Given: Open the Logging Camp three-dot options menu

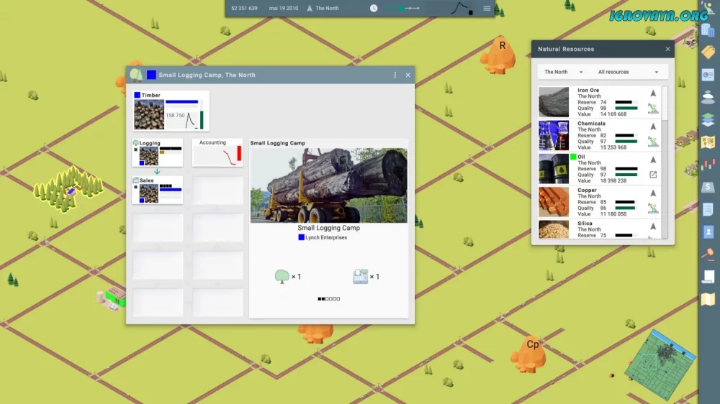Looking at the screenshot, I should coord(395,75).
